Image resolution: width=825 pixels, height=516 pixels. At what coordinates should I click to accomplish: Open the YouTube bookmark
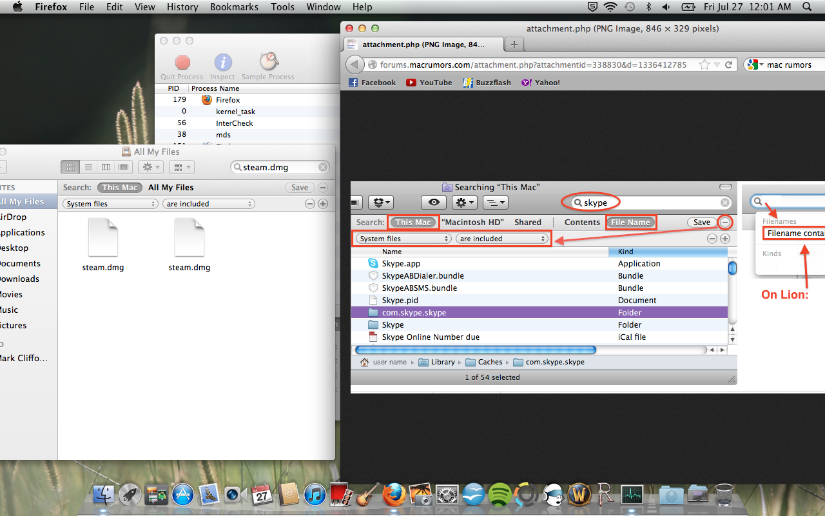click(x=429, y=83)
